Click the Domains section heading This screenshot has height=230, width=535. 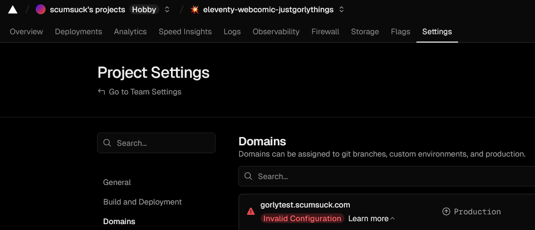point(262,141)
